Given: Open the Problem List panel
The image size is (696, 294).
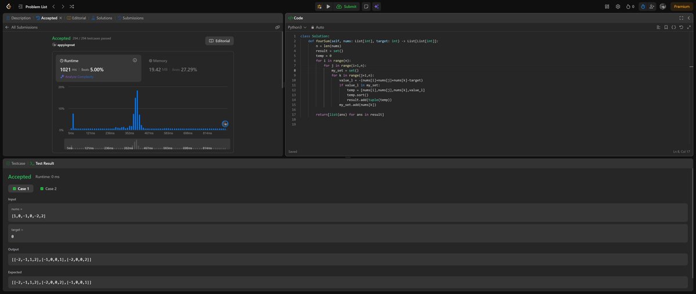Looking at the screenshot, I should tap(33, 6).
